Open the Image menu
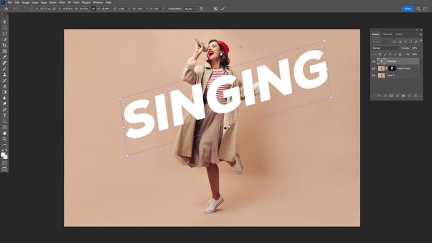 (x=26, y=3)
